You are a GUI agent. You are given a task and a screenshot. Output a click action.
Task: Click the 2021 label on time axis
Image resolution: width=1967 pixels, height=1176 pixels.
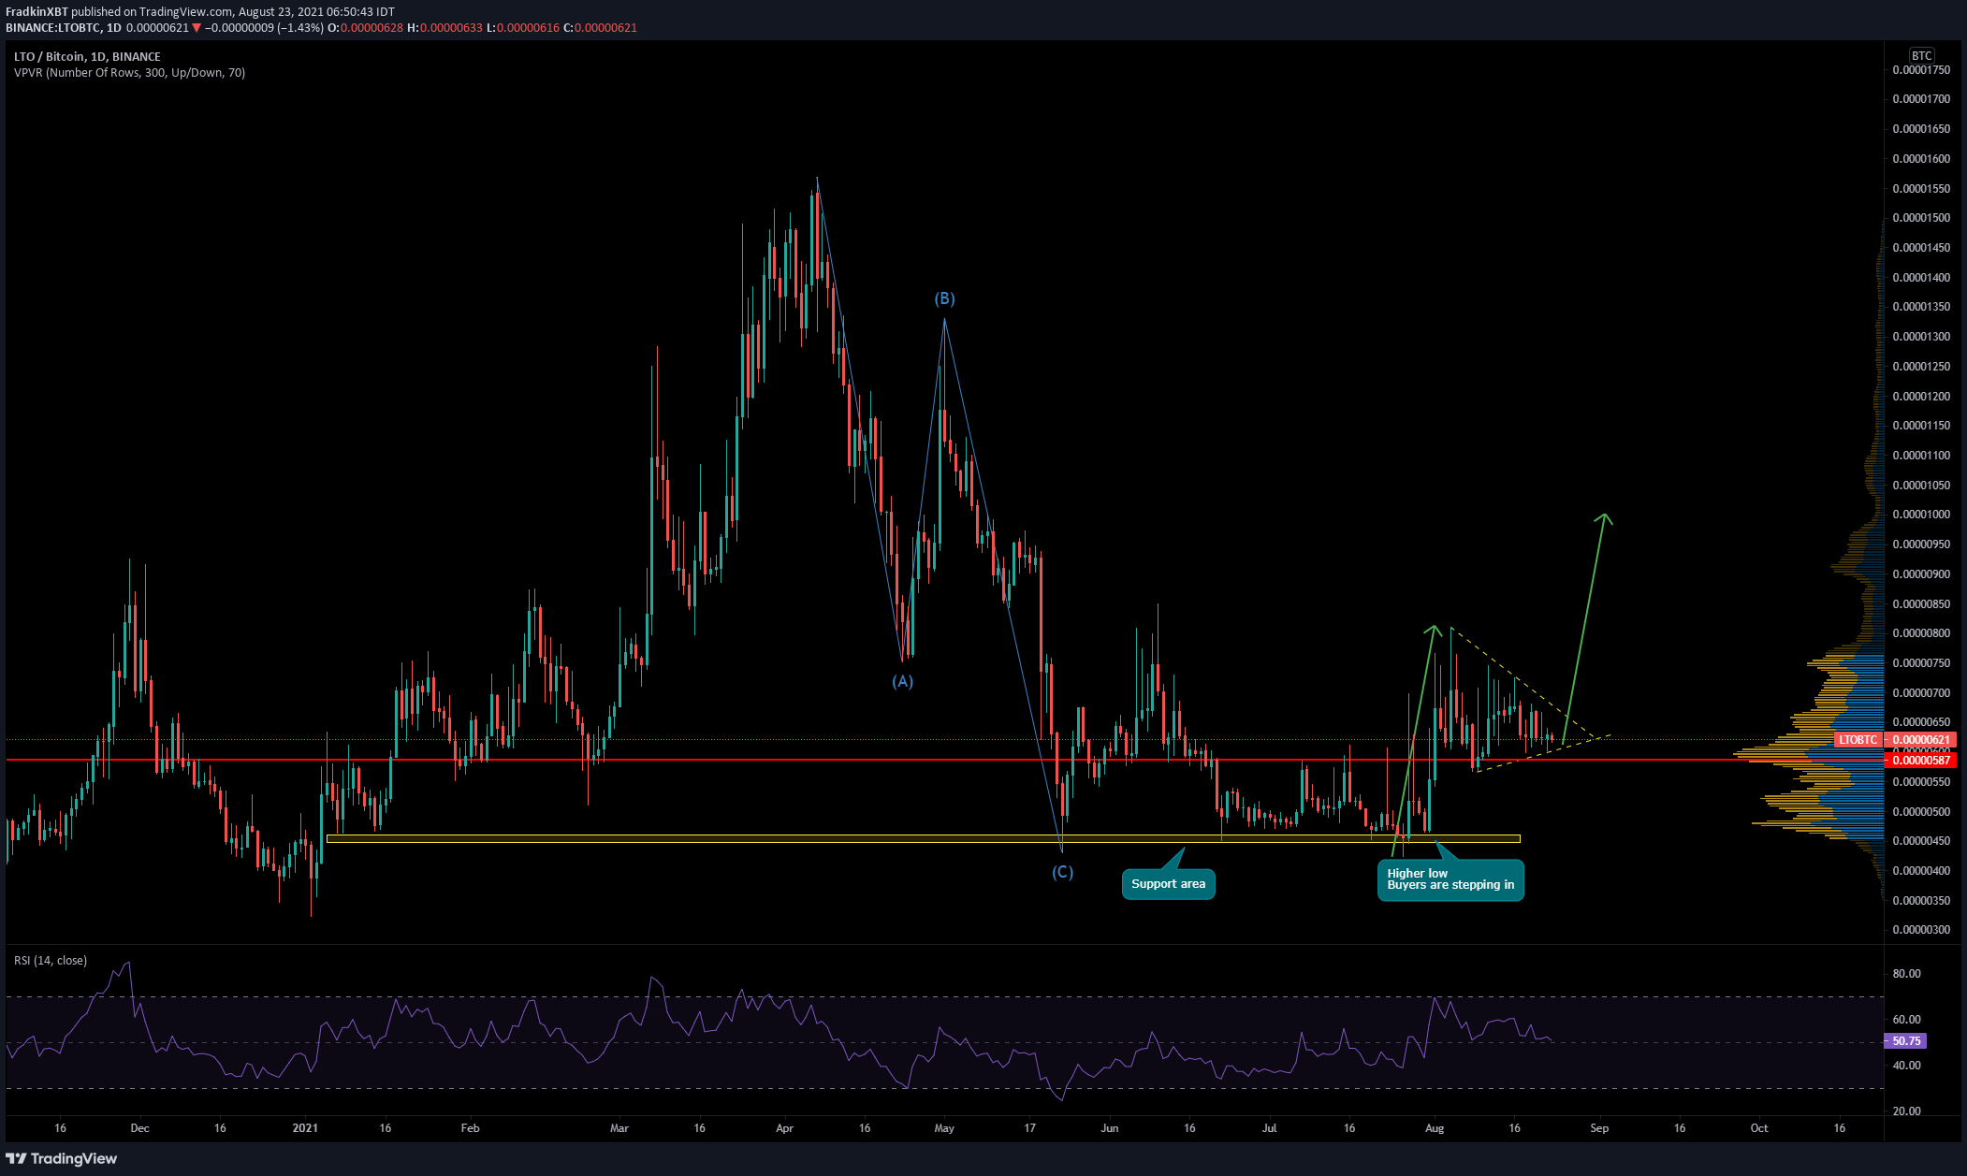coord(305,1128)
